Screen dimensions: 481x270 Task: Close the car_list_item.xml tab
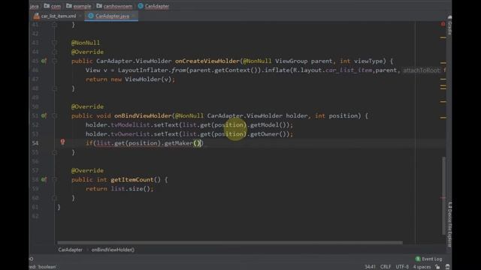[x=80, y=16]
